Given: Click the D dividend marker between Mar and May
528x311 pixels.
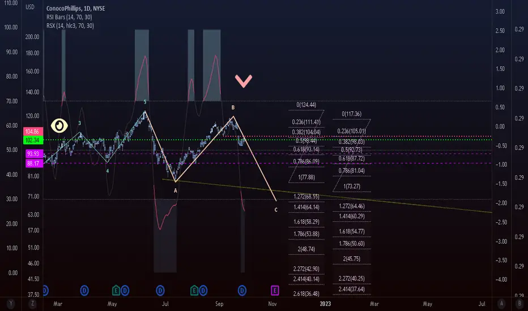Looking at the screenshot, I should coord(84,290).
